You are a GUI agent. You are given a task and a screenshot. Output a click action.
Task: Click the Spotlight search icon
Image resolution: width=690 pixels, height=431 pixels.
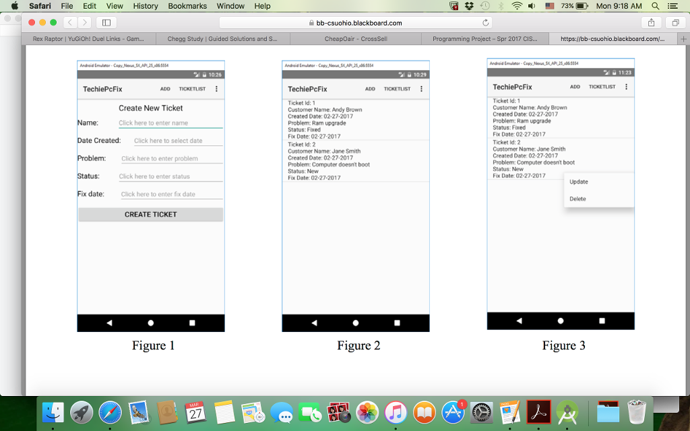coord(655,6)
